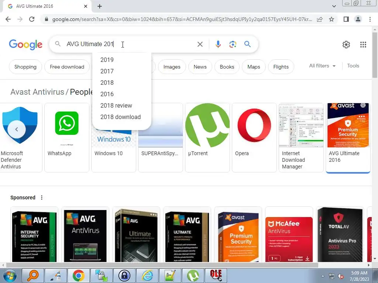Open McAfee AntiVirus sponsored product
This screenshot has height=283, width=378.
click(x=289, y=235)
